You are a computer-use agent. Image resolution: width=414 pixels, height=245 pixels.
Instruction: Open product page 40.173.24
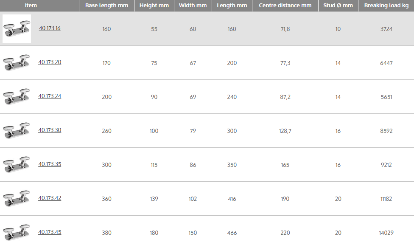pos(50,96)
